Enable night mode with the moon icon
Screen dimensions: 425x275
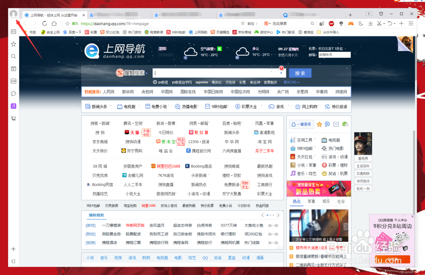(x=360, y=23)
